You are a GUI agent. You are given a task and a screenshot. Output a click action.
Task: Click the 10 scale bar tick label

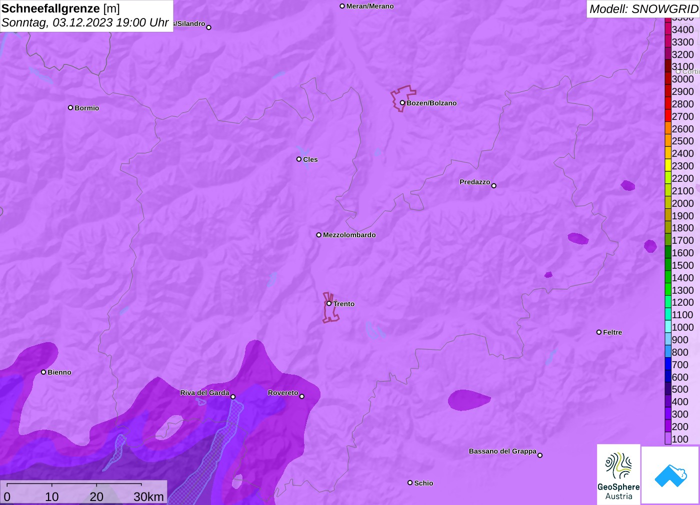tap(52, 497)
